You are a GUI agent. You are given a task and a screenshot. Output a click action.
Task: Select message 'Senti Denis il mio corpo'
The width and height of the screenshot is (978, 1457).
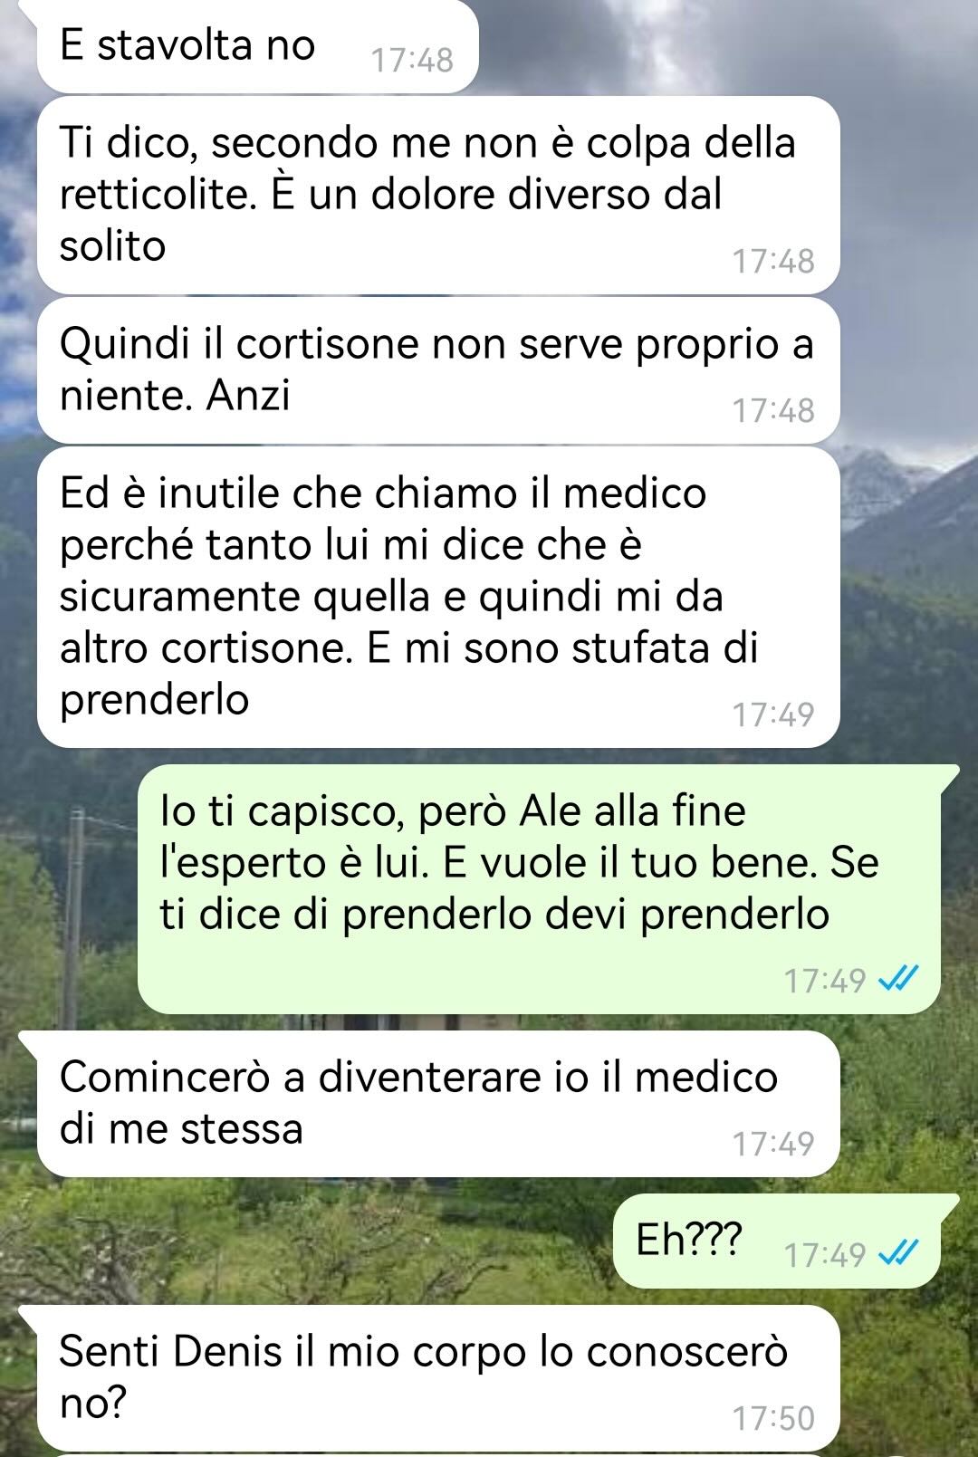pyautogui.click(x=438, y=1378)
